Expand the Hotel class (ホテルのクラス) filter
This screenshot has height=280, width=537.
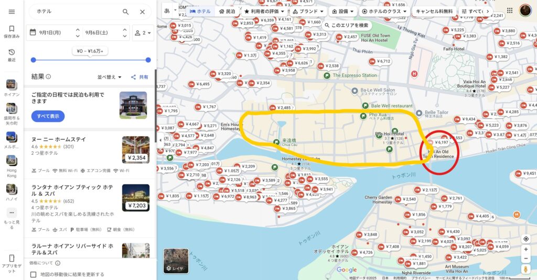click(x=384, y=12)
